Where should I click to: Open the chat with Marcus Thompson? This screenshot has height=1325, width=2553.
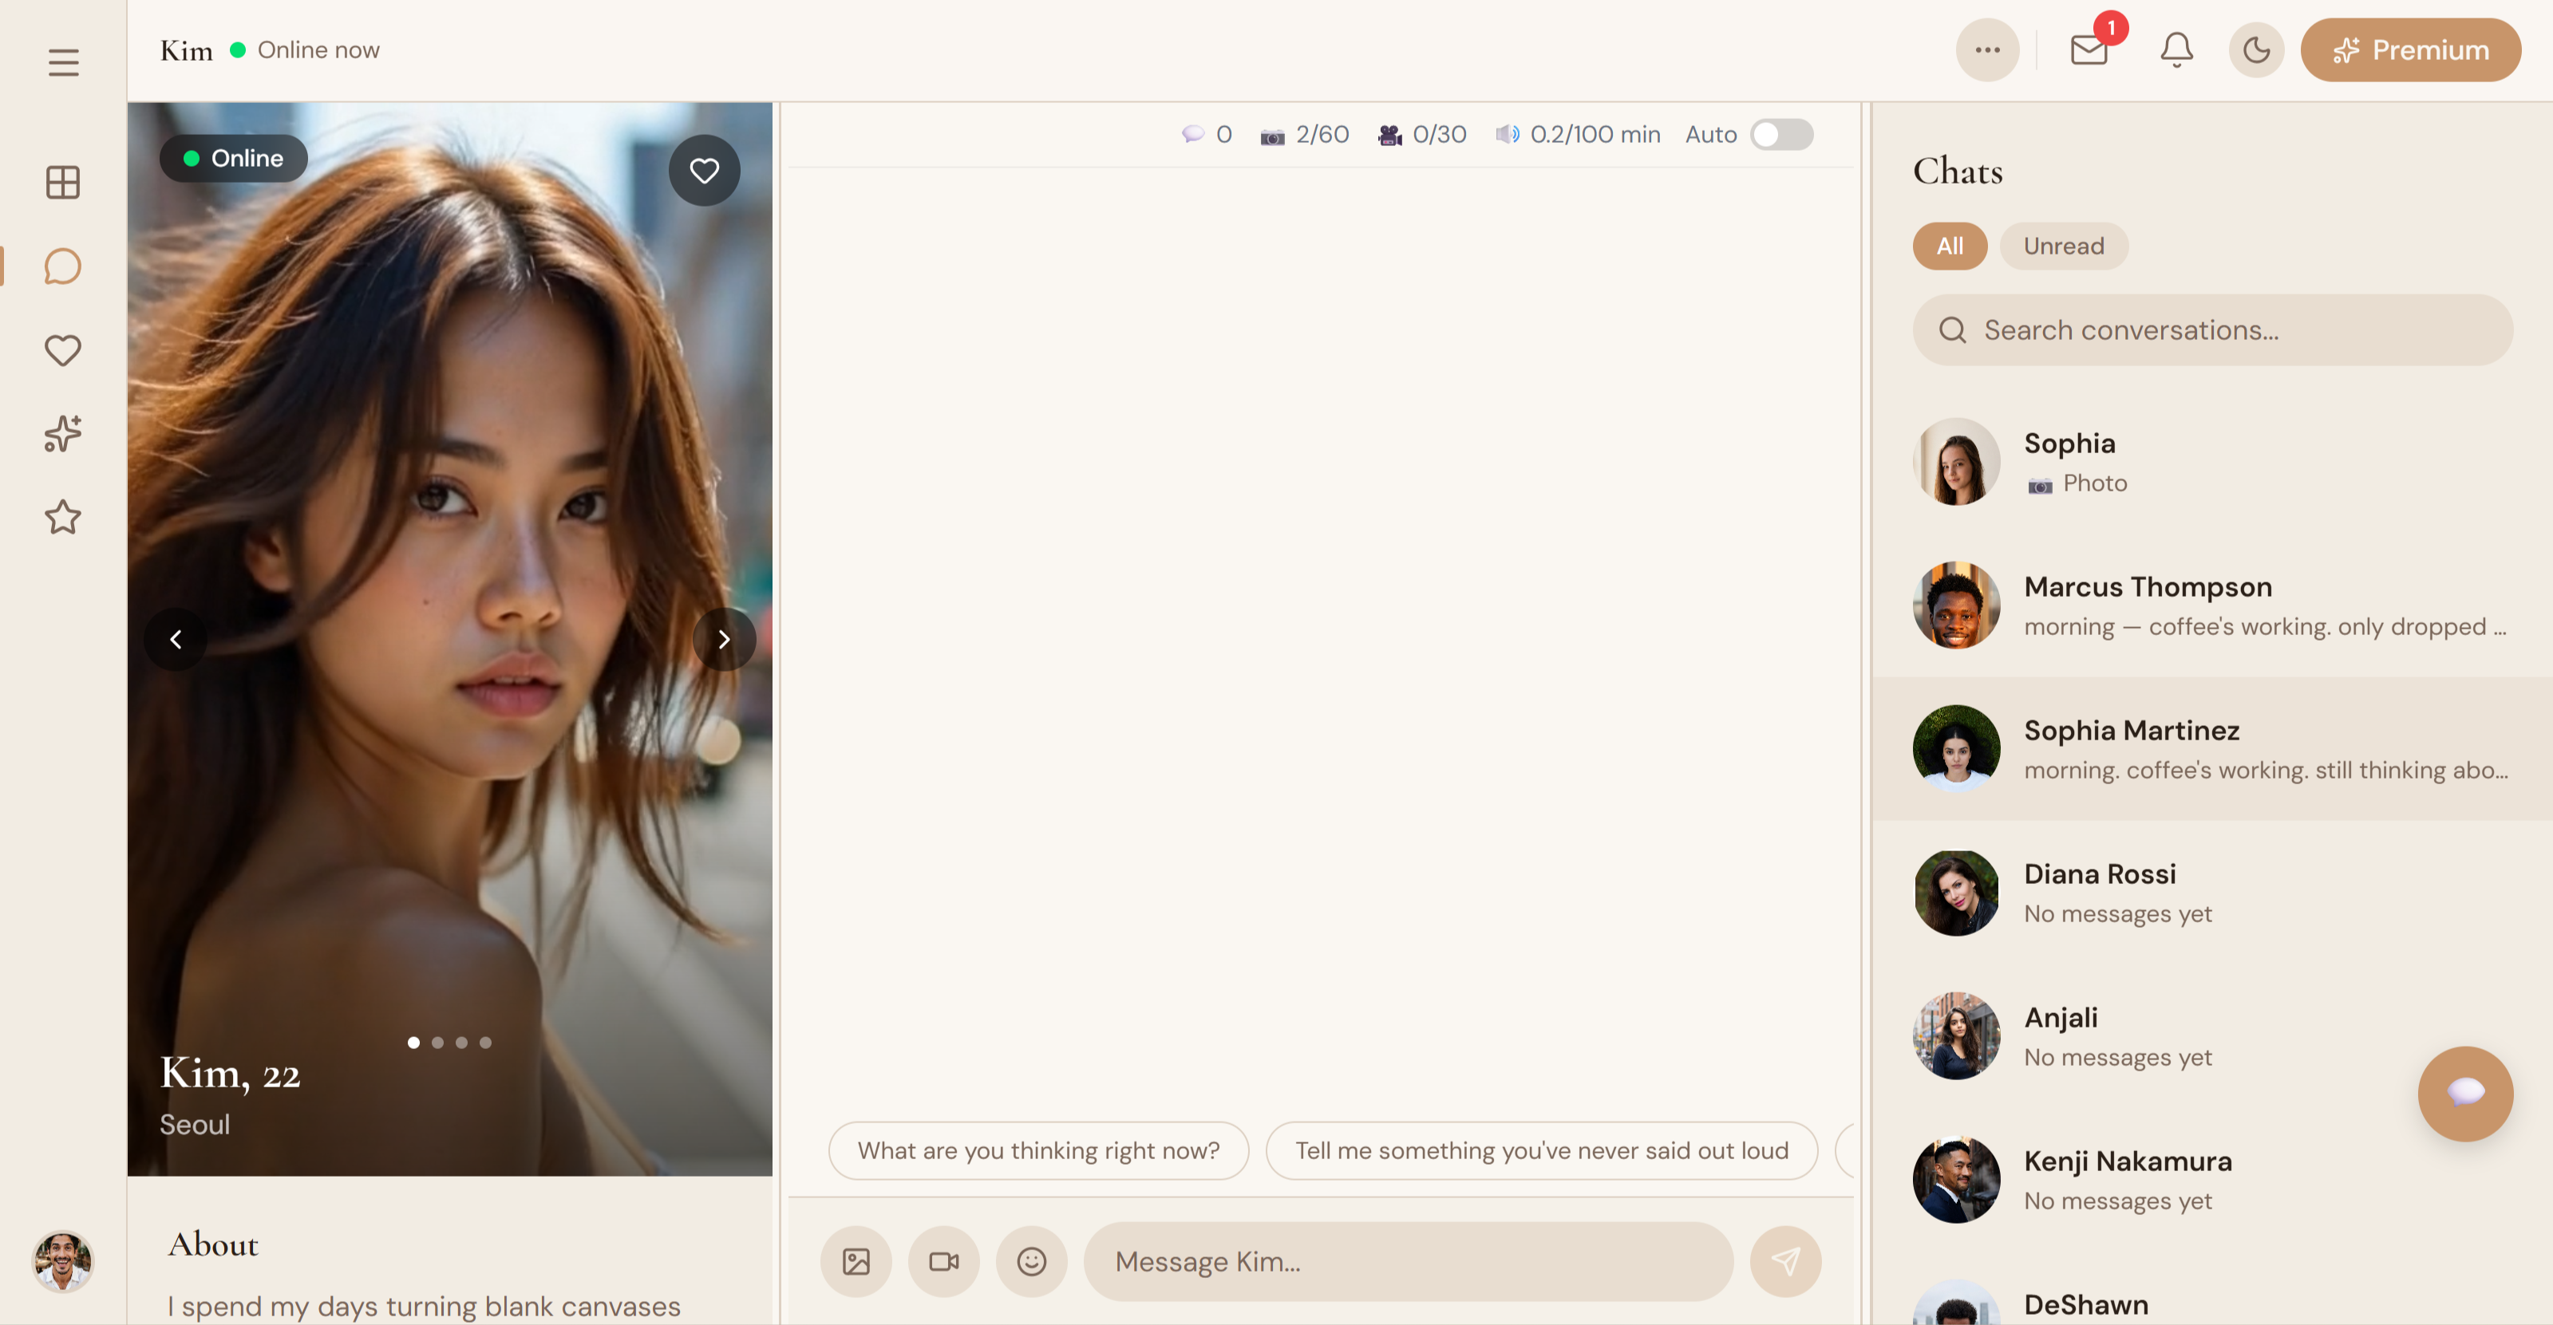pyautogui.click(x=2212, y=605)
